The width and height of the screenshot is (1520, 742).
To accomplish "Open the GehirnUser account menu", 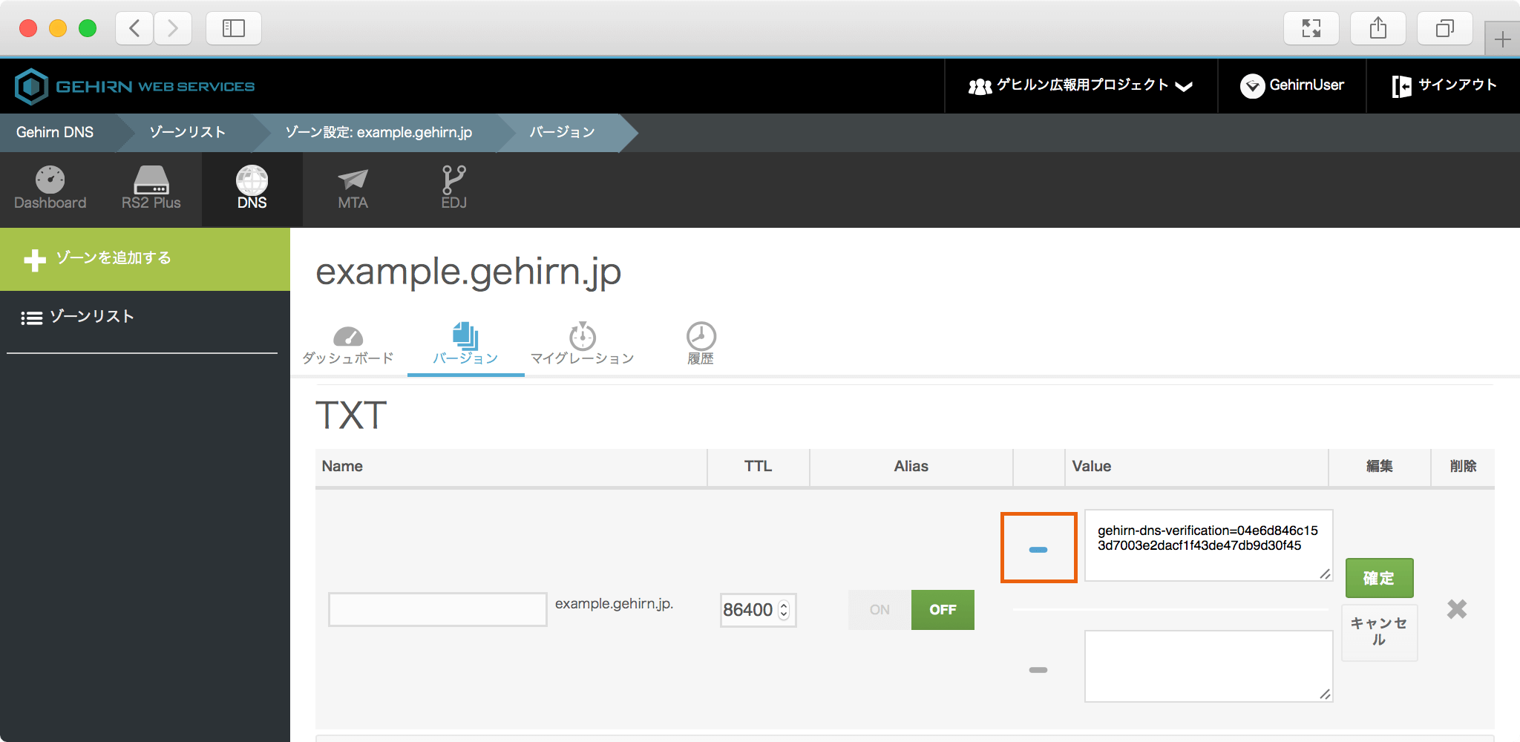I will (1292, 86).
